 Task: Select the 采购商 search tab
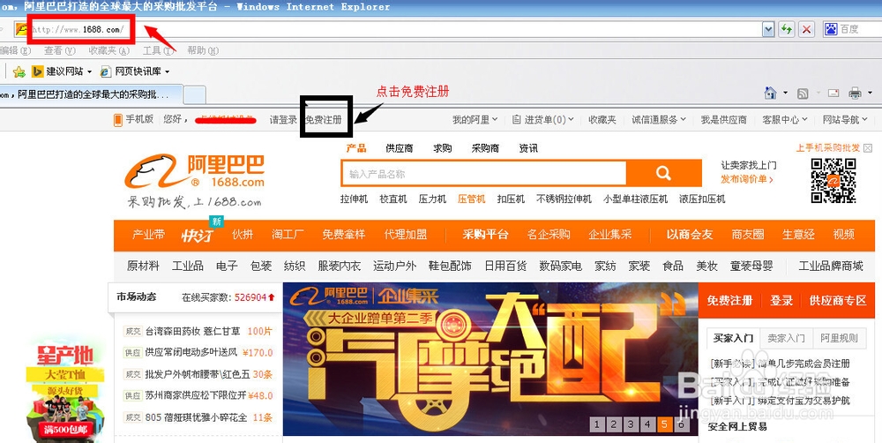(485, 148)
